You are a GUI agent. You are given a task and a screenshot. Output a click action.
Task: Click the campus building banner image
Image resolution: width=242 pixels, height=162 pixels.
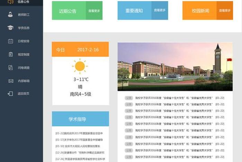click(x=175, y=67)
